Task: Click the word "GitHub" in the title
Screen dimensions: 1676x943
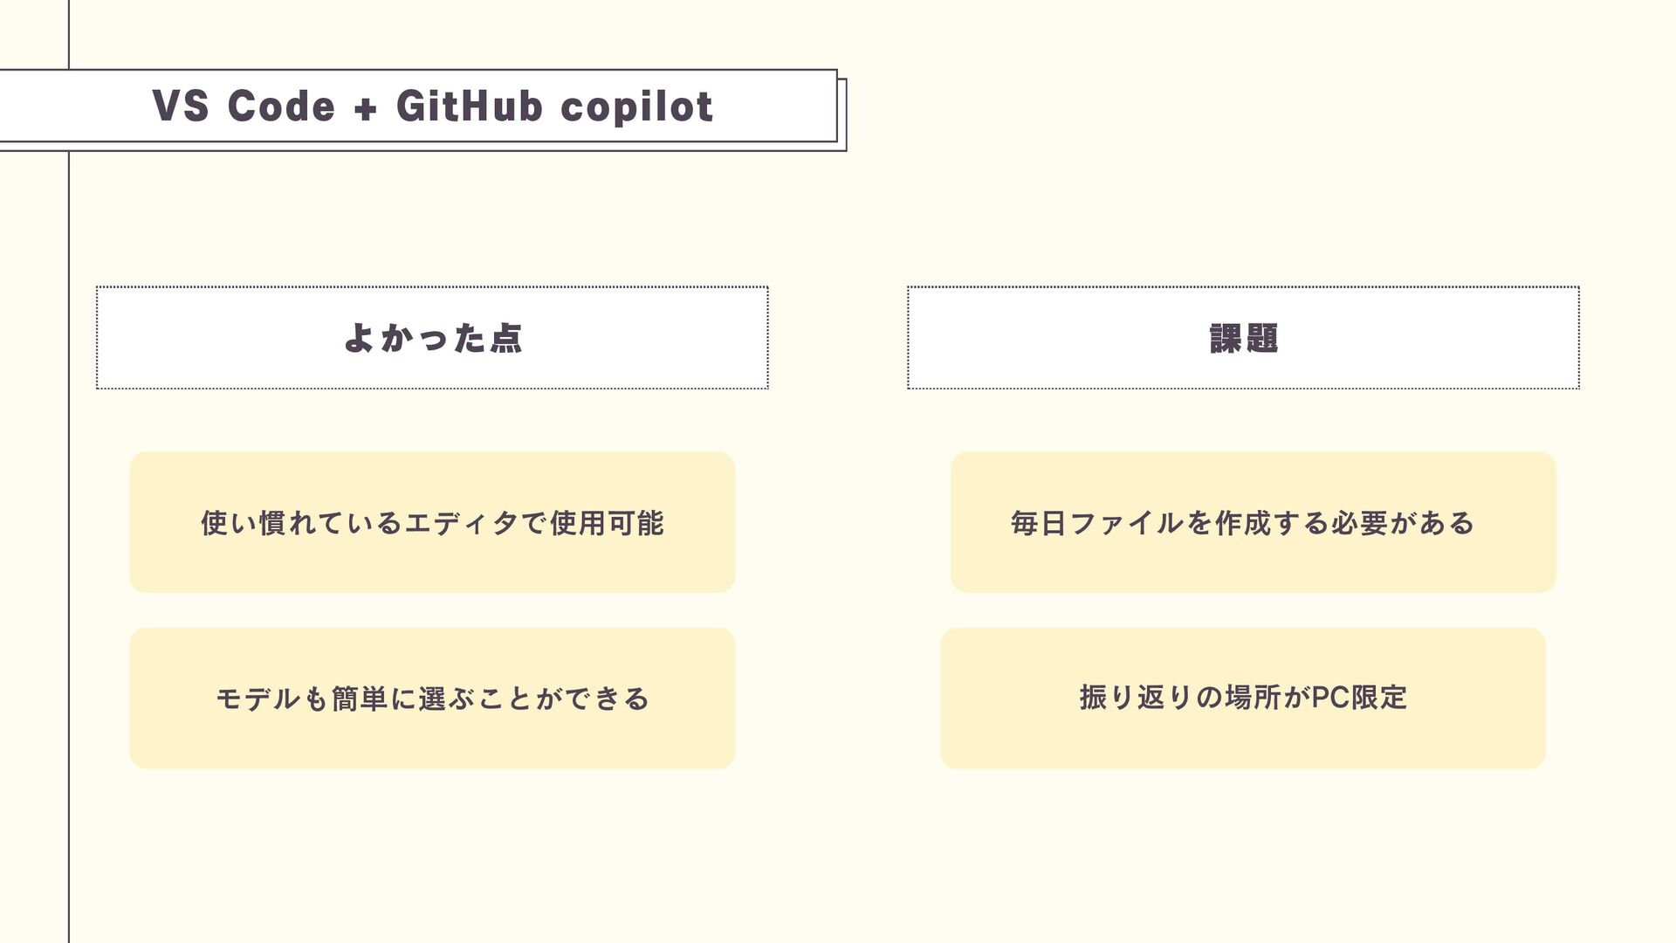Action: pyautogui.click(x=469, y=107)
